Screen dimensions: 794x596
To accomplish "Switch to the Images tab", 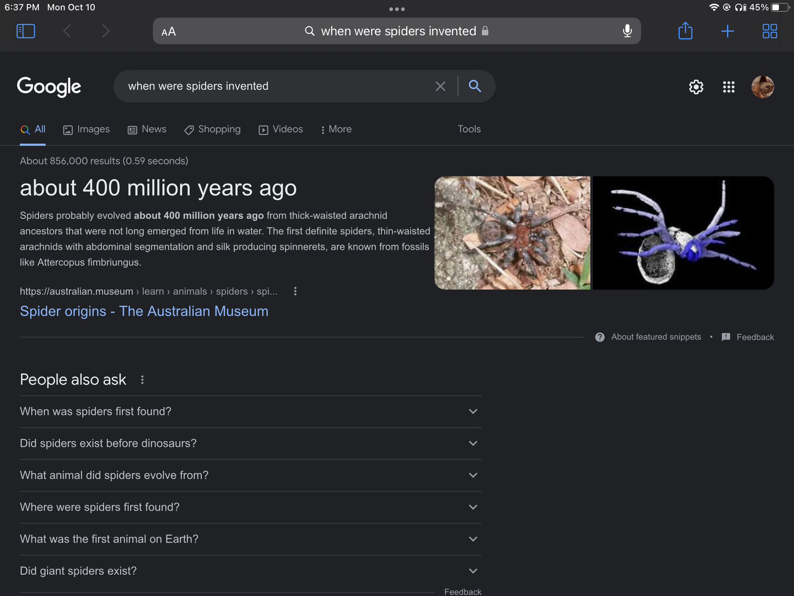I will click(x=86, y=130).
